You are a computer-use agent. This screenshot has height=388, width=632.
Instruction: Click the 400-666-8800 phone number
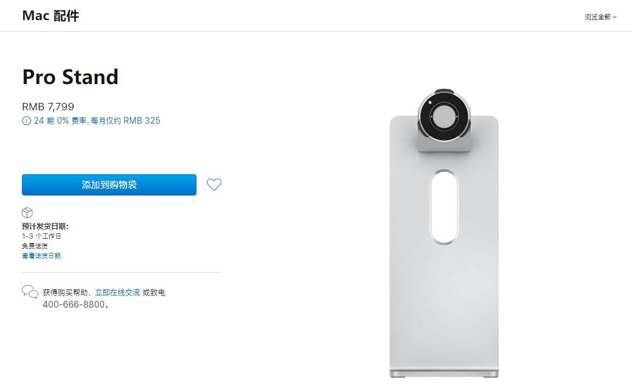[74, 305]
